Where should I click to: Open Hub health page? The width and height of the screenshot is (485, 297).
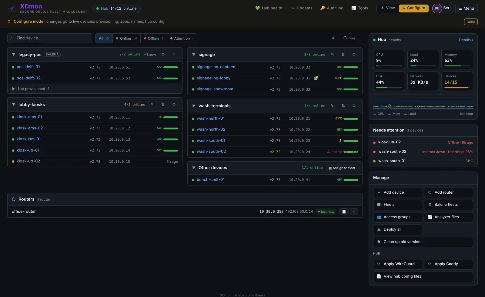click(x=269, y=8)
